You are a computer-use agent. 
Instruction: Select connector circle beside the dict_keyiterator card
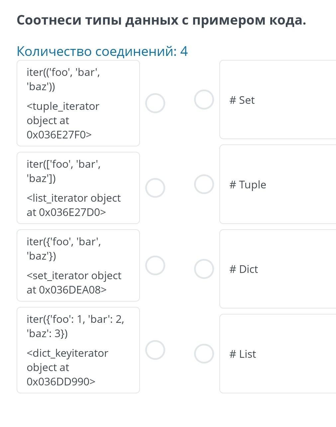(x=155, y=350)
